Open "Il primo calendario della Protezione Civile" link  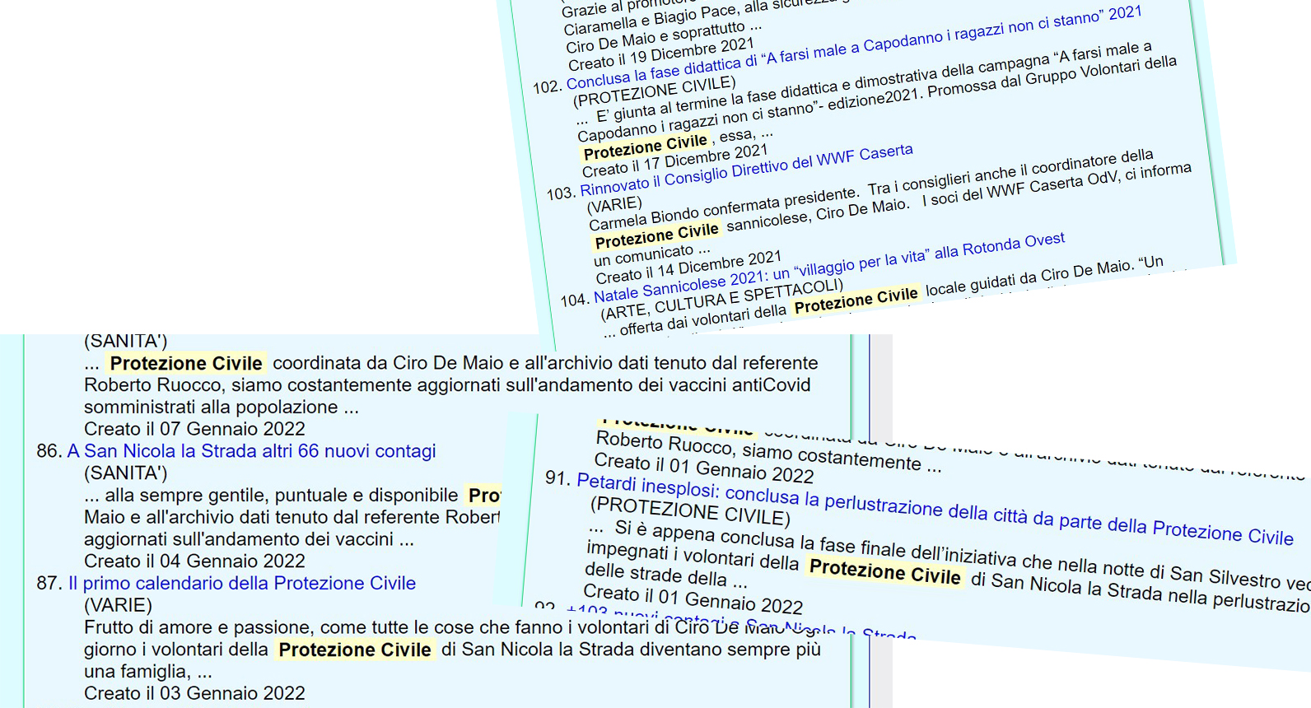[242, 584]
